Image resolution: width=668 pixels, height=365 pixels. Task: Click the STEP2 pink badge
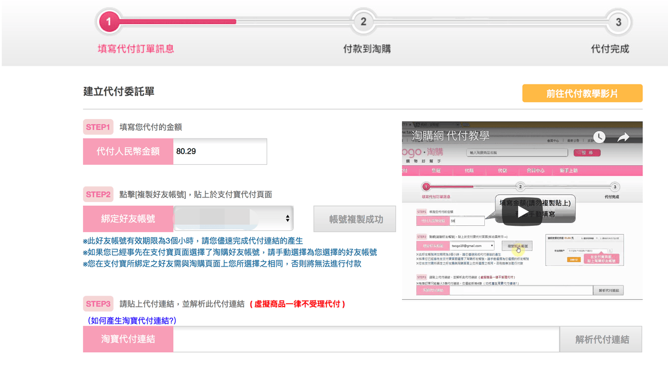(x=99, y=194)
